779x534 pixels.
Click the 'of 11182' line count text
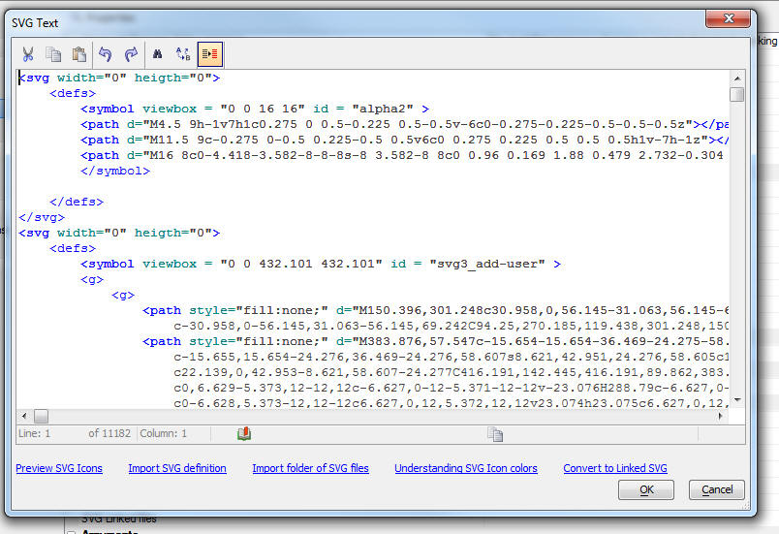tap(109, 433)
